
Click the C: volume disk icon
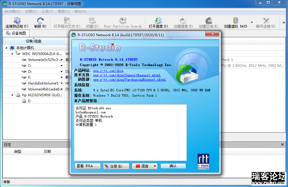(24, 65)
